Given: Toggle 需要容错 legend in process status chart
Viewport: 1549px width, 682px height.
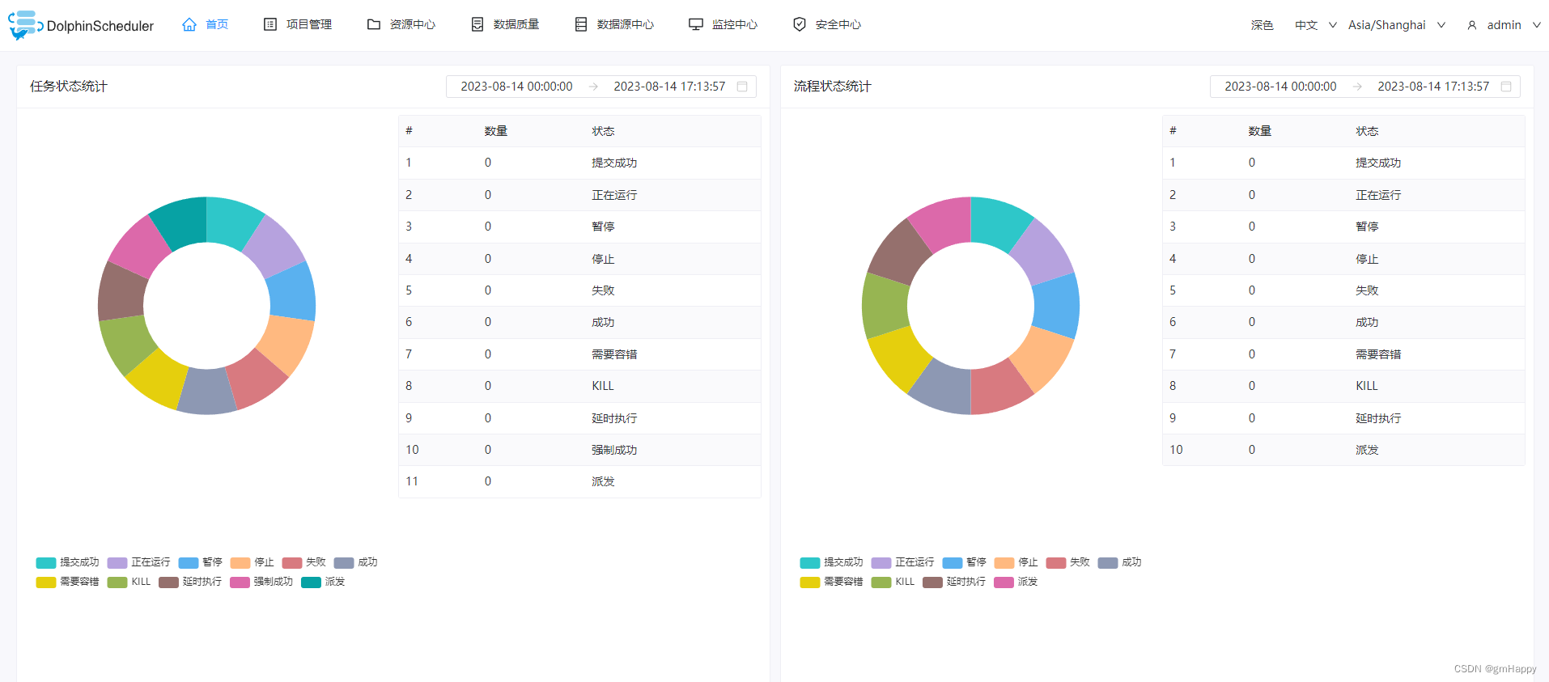Looking at the screenshot, I should [831, 582].
